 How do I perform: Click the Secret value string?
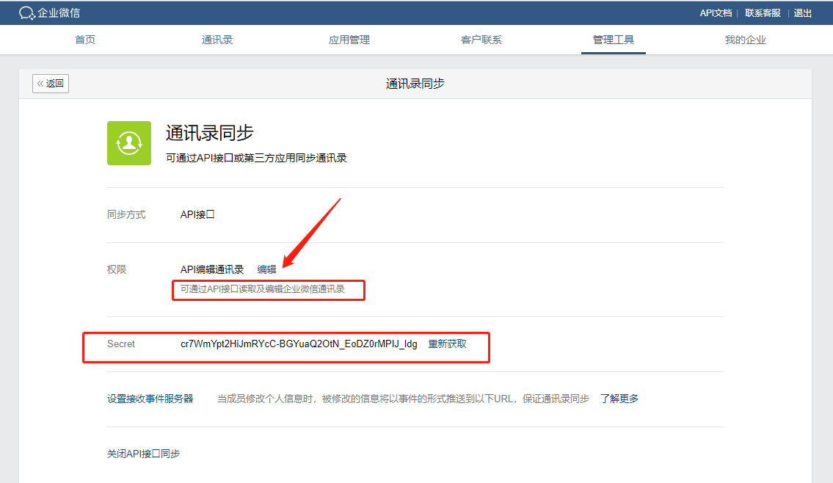click(299, 344)
